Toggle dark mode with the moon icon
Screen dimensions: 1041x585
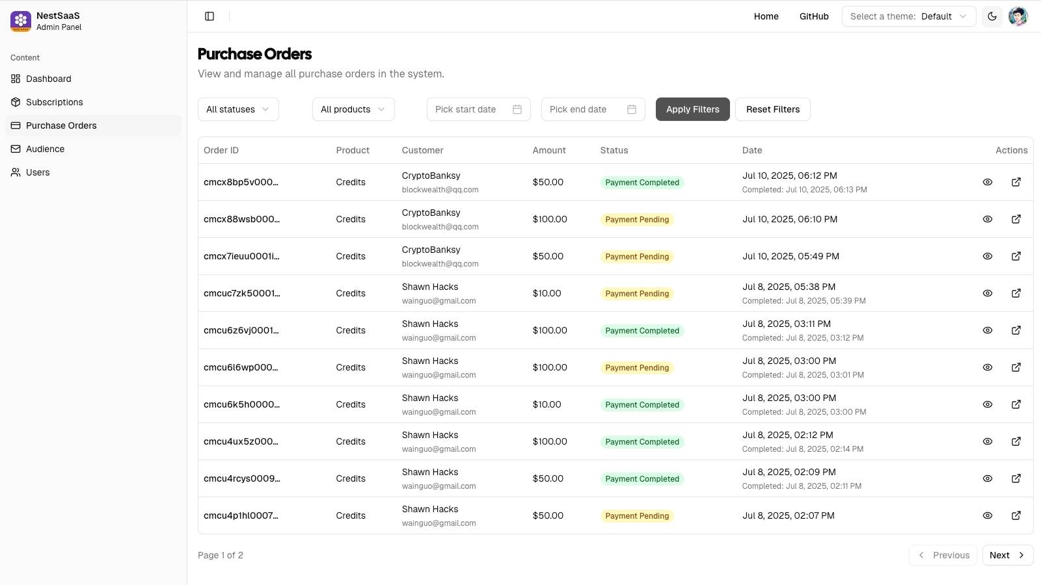click(992, 16)
